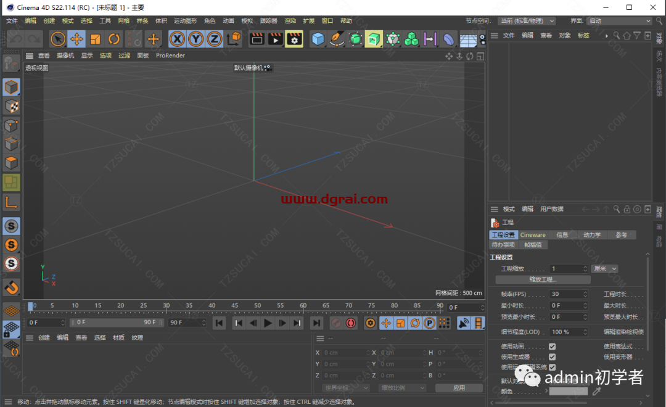This screenshot has height=407, width=666.
Task: Click the Redo arrow icon
Action: (34, 39)
